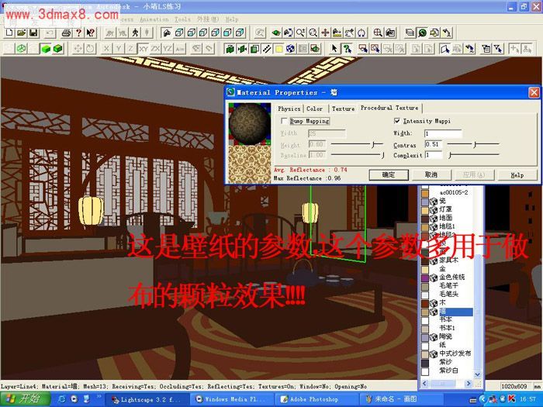Open the Color tab
The height and width of the screenshot is (407, 543).
[314, 109]
